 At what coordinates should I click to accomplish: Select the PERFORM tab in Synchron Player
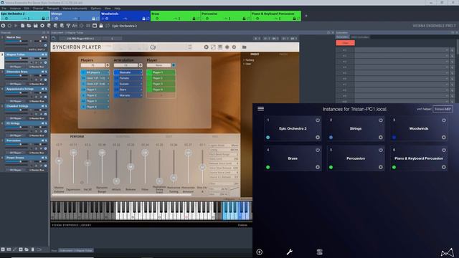click(77, 137)
